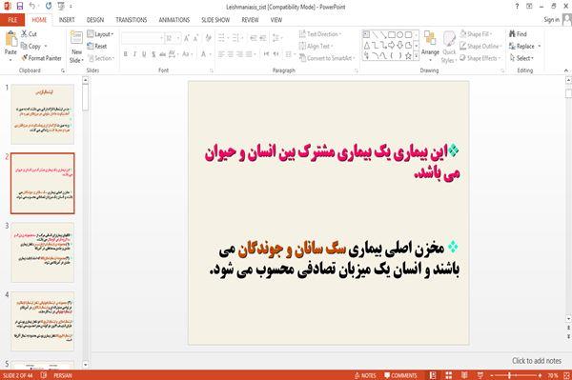Click Convert to SmartArt
The width and height of the screenshot is (572, 380).
tap(327, 58)
